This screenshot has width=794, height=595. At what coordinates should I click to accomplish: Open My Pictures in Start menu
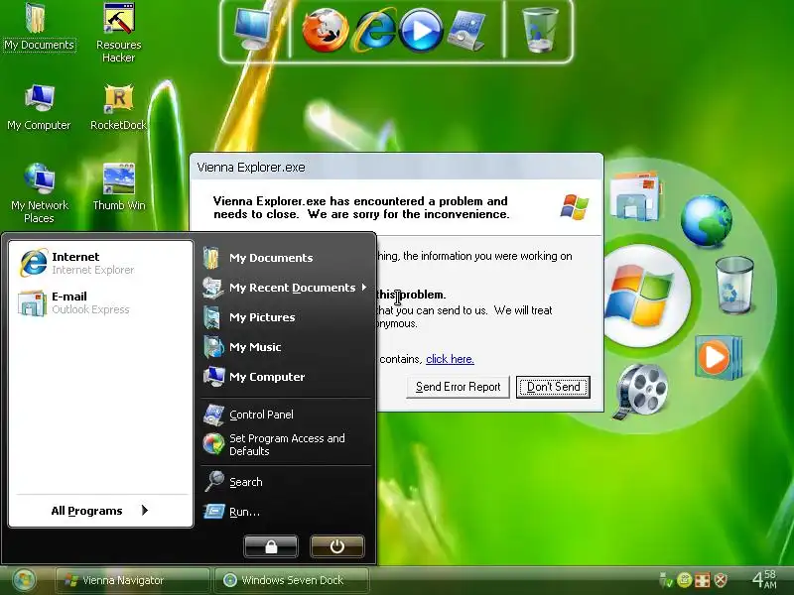286,317
